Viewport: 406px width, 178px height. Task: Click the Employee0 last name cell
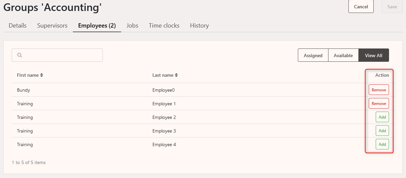163,90
